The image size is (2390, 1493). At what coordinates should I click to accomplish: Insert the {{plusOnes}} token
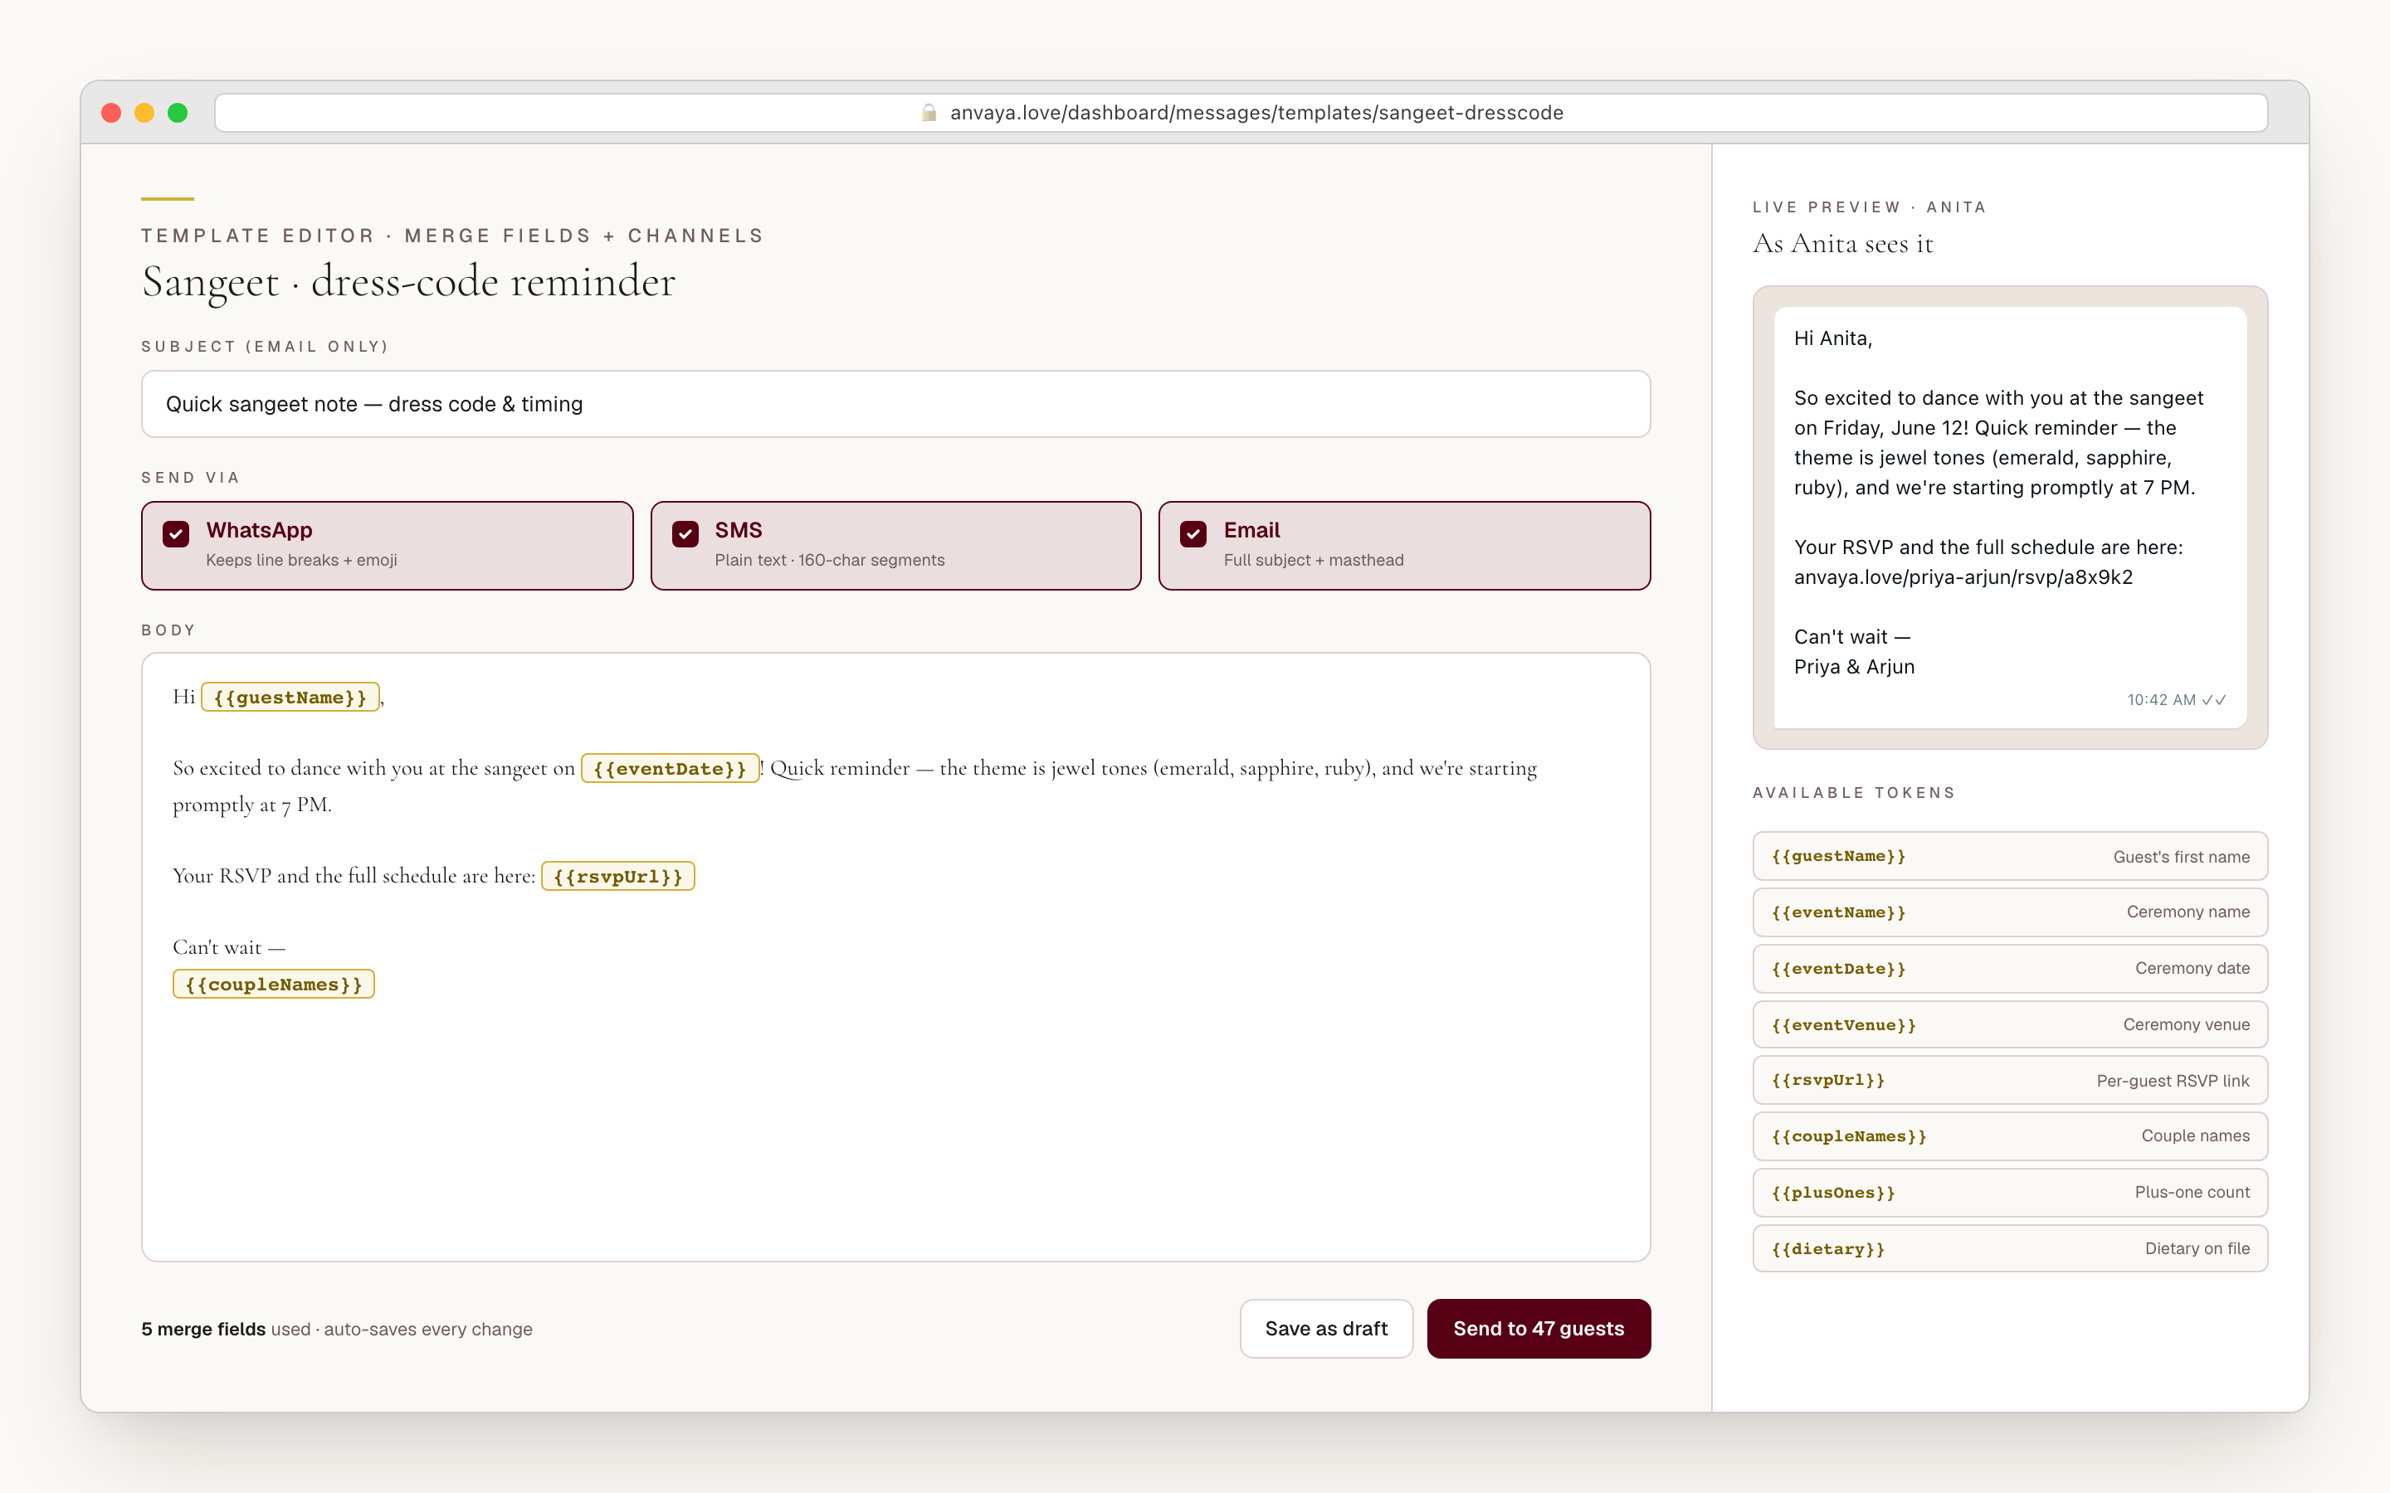coord(2010,1193)
